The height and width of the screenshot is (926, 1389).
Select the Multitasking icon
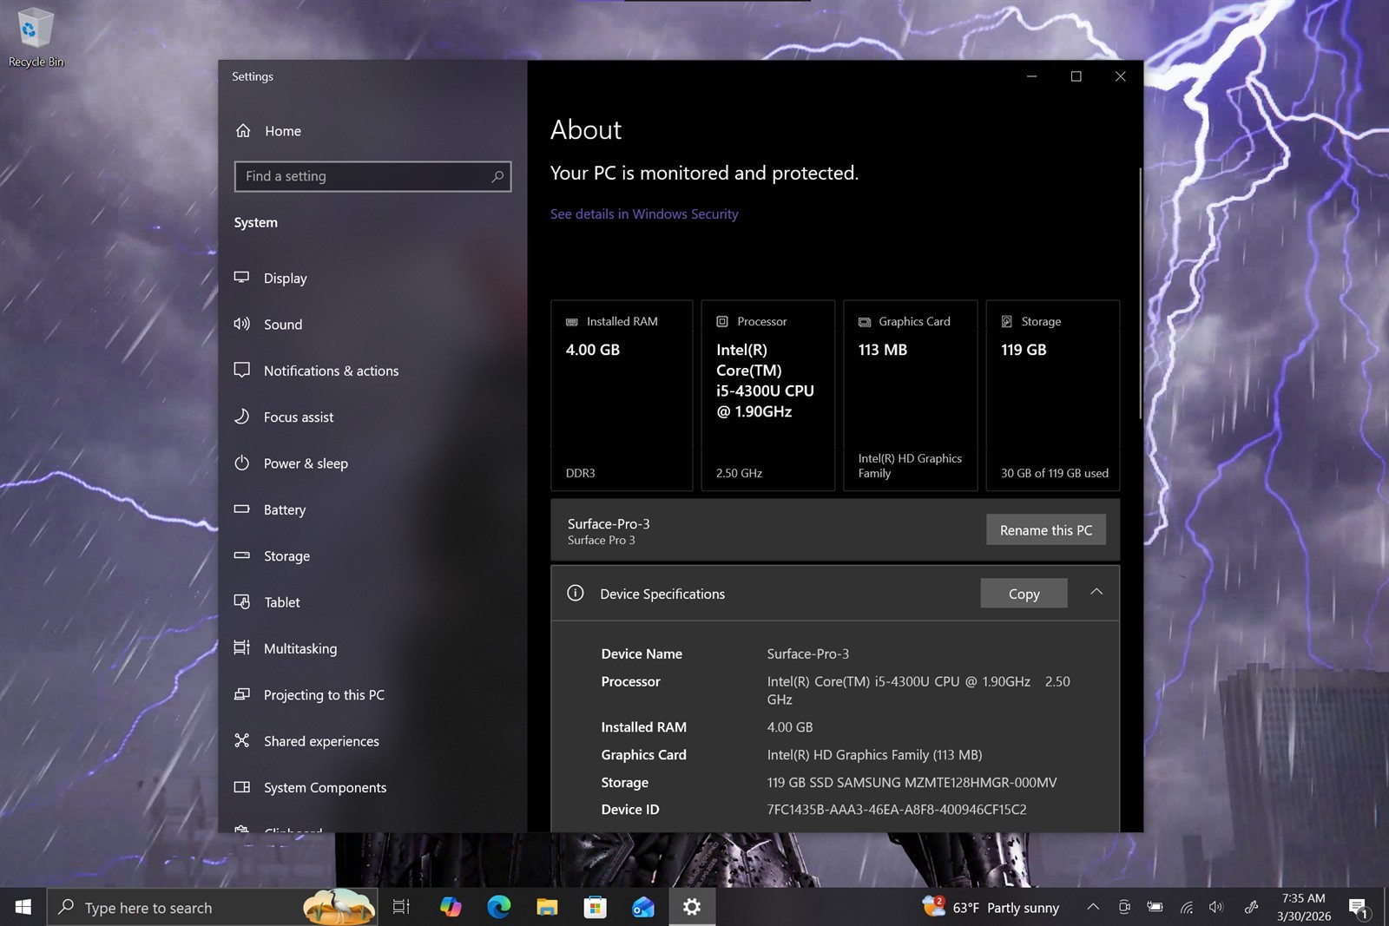(x=241, y=647)
